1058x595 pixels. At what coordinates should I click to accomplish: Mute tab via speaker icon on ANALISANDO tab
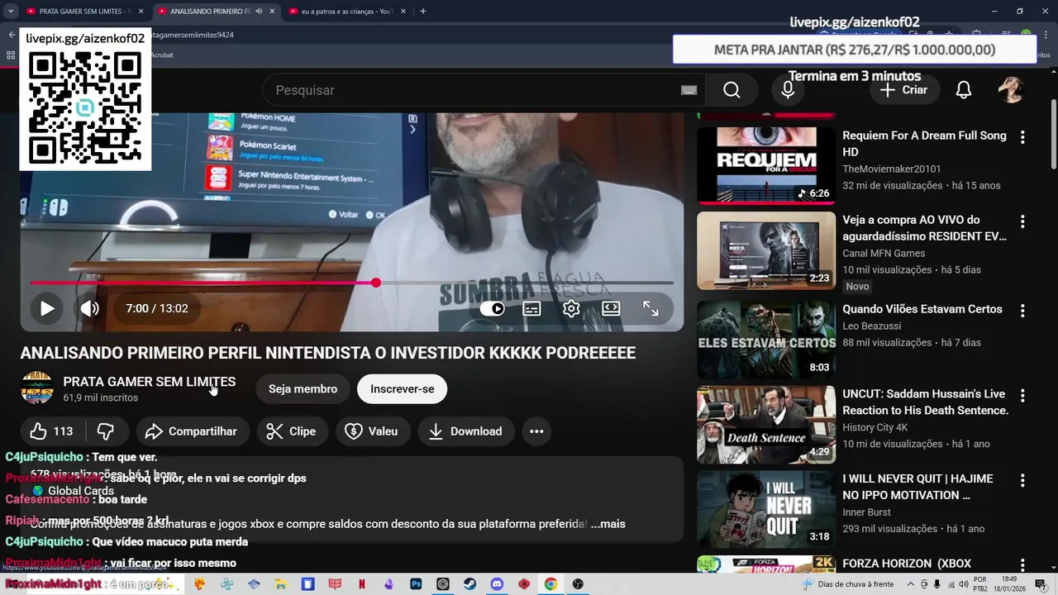click(260, 12)
